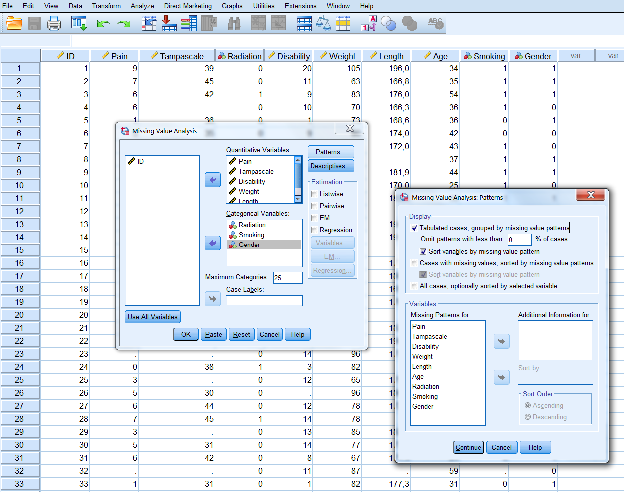Click the Open data document folder icon
Screen dimensions: 624x492
(14, 23)
